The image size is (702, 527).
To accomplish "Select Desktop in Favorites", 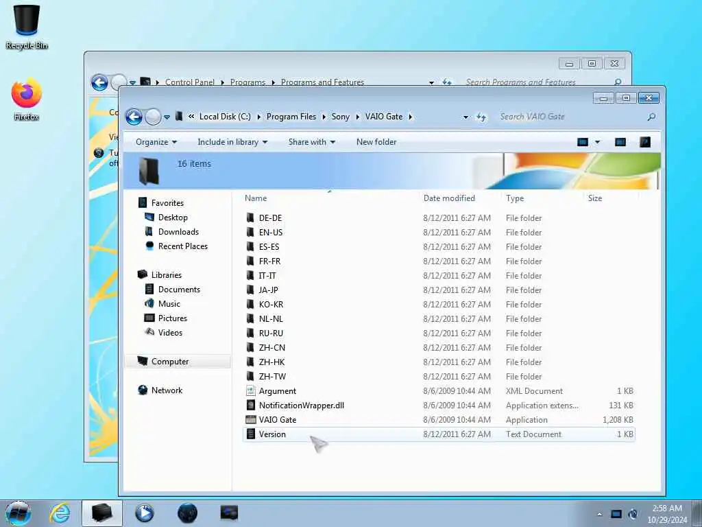I will (x=173, y=218).
